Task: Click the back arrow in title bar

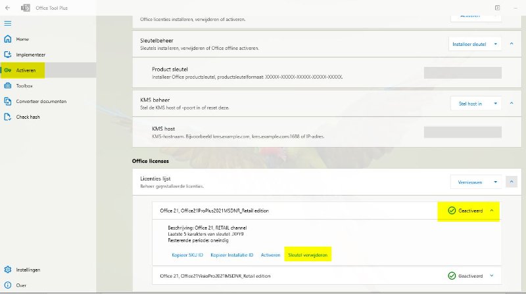Action: [x=7, y=8]
